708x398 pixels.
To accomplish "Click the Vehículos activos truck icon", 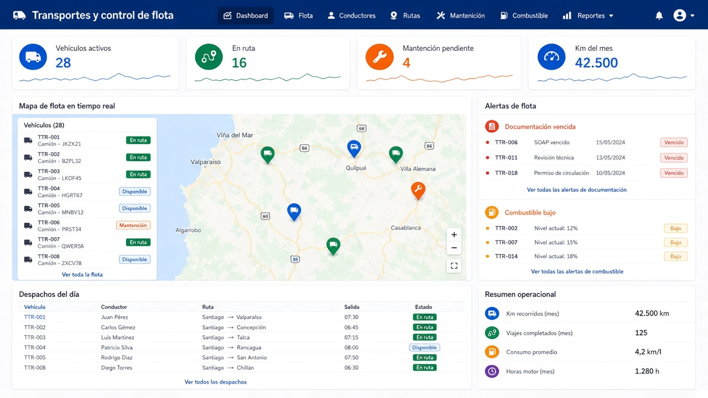I will pos(33,57).
